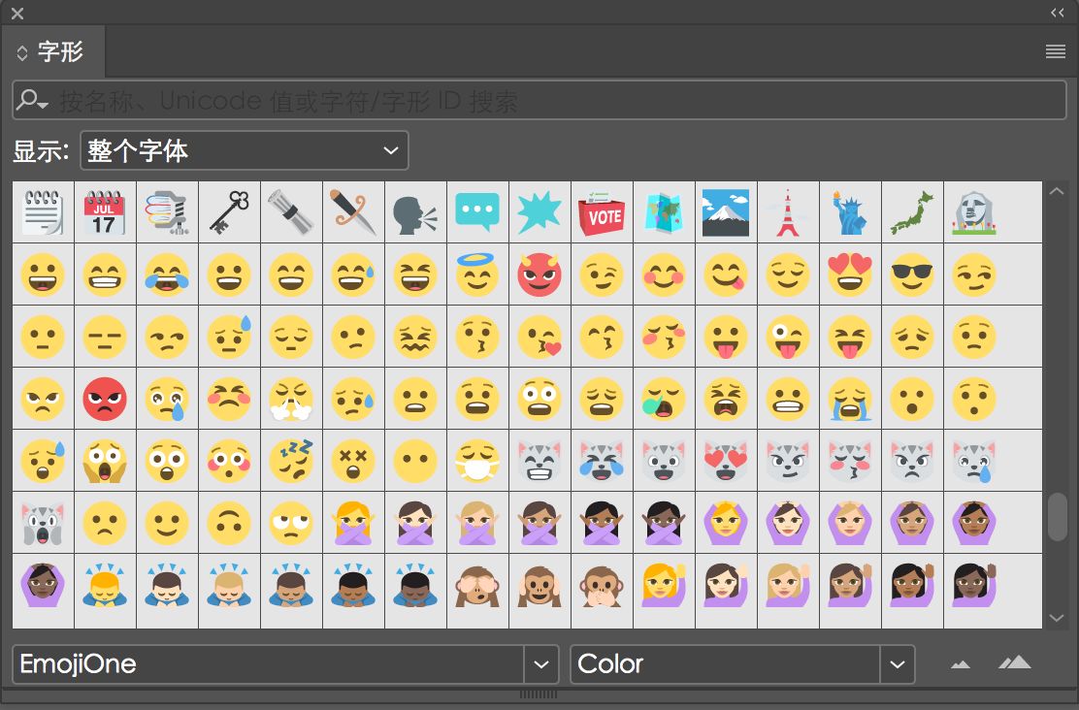Viewport: 1079px width, 710px height.
Task: Select the eye-rolling face glyph
Action: pos(291,523)
